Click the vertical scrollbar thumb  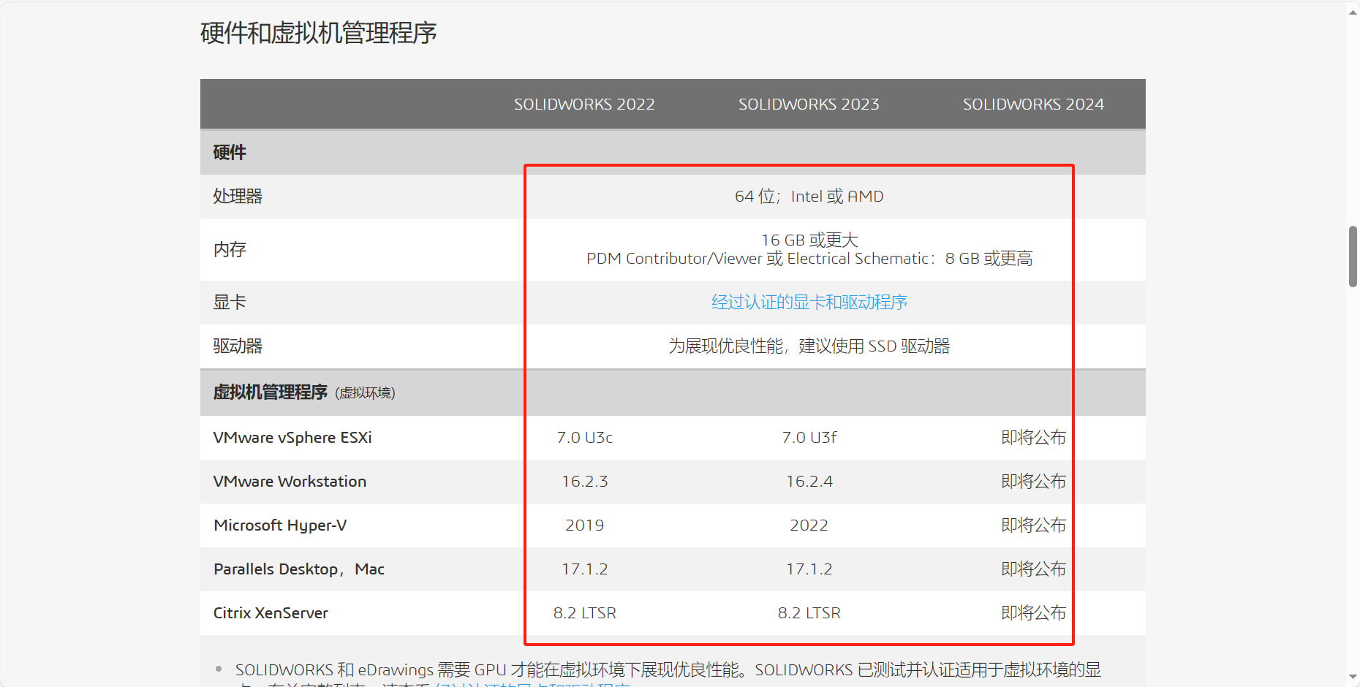pos(1353,257)
